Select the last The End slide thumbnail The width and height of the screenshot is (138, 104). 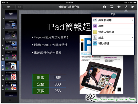pos(11,94)
